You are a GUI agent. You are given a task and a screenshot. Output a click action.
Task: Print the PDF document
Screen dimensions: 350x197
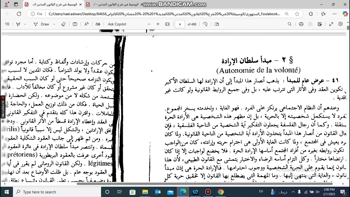pyautogui.click(x=301, y=24)
